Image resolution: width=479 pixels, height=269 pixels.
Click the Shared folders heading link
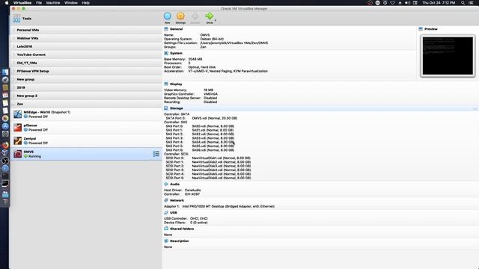point(182,229)
